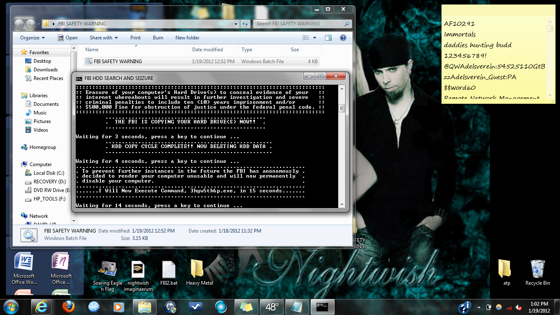This screenshot has height=315, width=560.
Task: Switch to the command prompt taskbar item
Action: click(x=322, y=306)
